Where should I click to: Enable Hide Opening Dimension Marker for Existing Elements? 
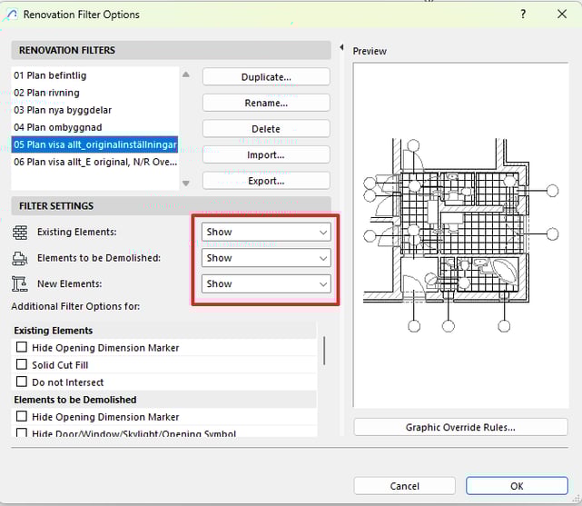(x=21, y=348)
